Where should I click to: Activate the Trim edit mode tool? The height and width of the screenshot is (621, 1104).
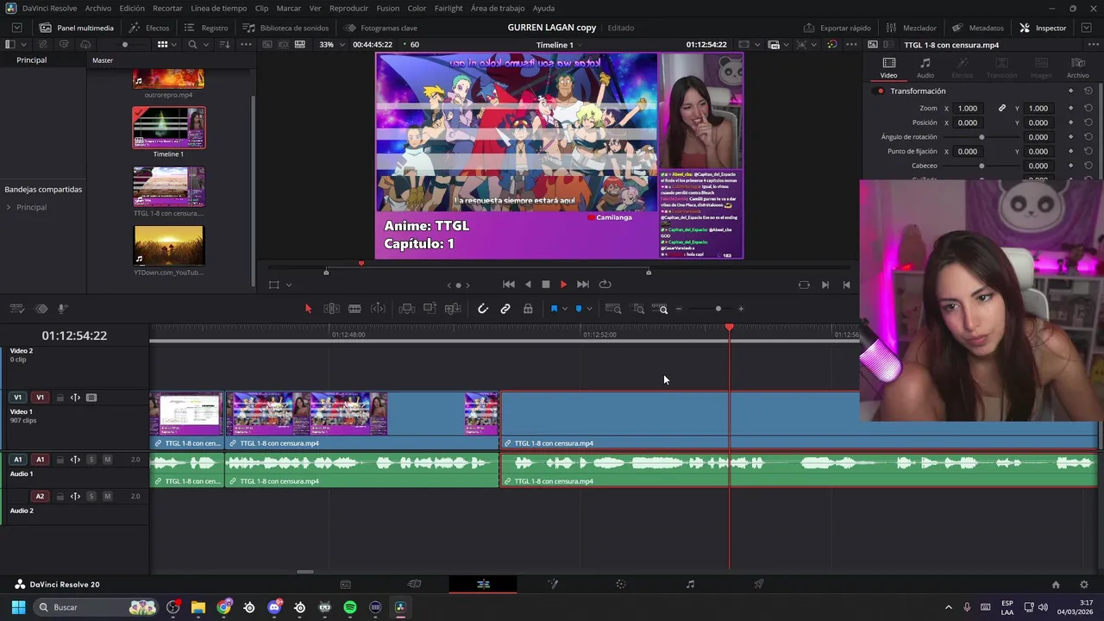coord(331,309)
